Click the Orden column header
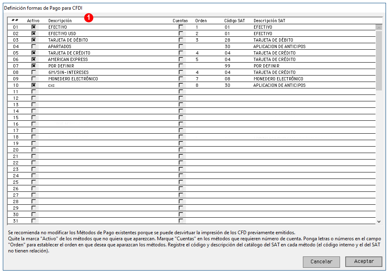This screenshot has height=273, width=388. point(201,21)
